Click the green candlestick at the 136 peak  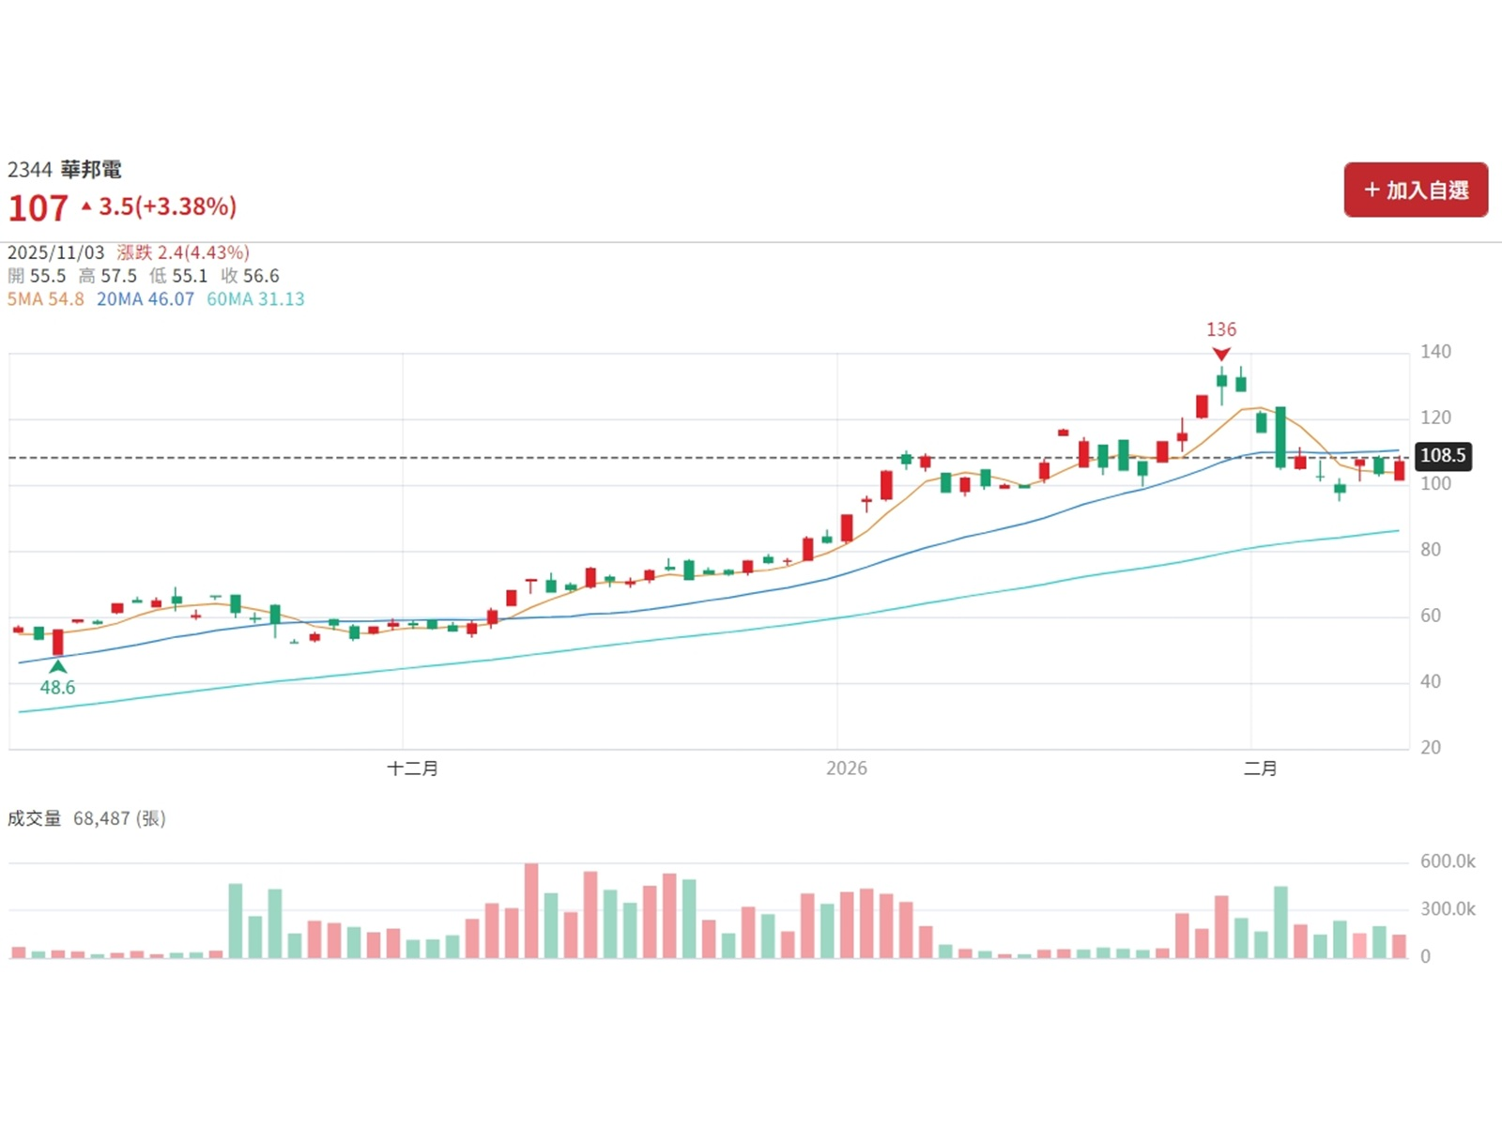tap(1221, 381)
